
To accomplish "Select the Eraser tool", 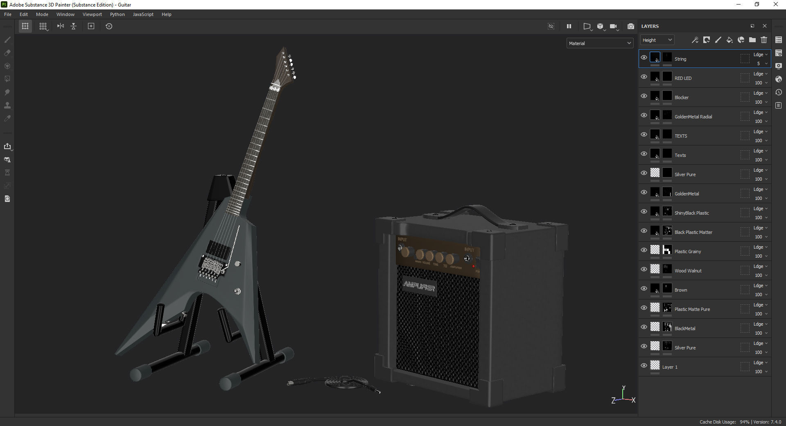I will coord(7,53).
